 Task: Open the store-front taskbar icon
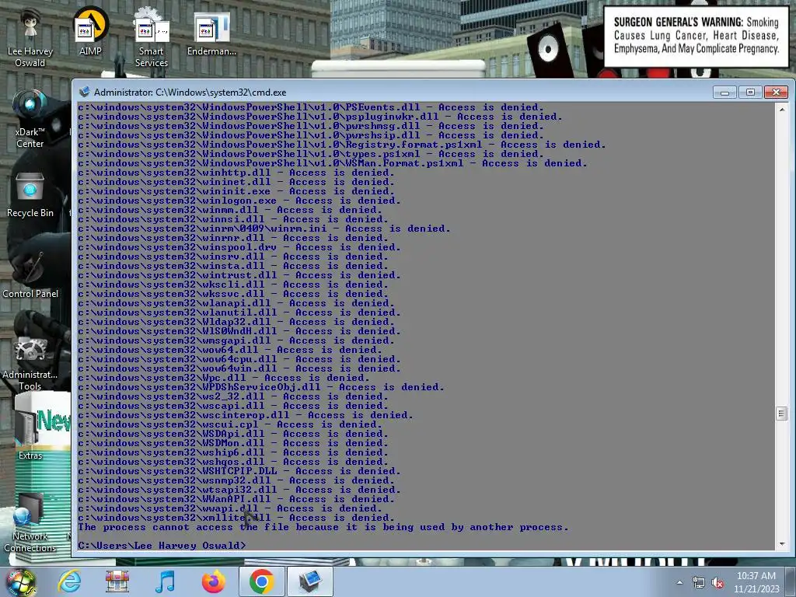117,581
